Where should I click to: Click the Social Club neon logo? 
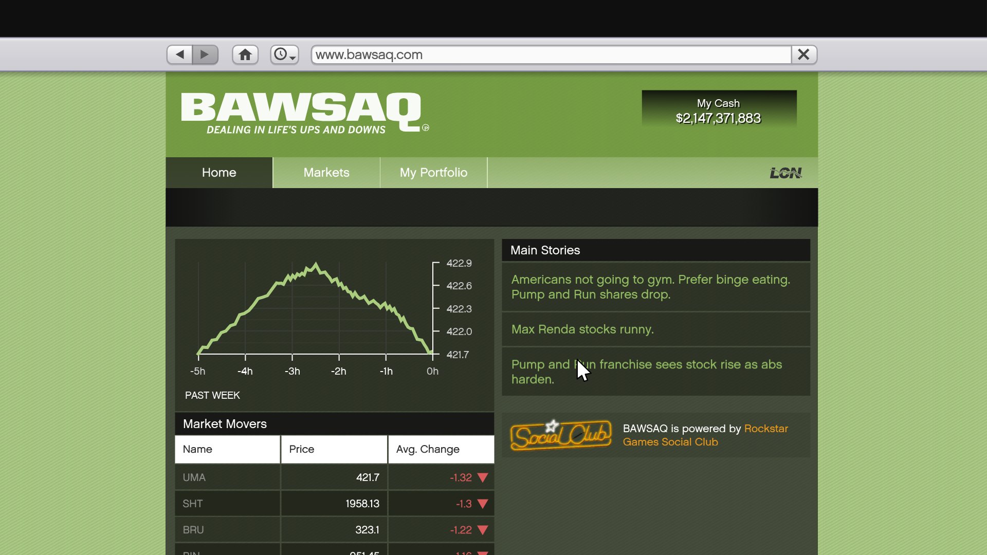pyautogui.click(x=561, y=435)
